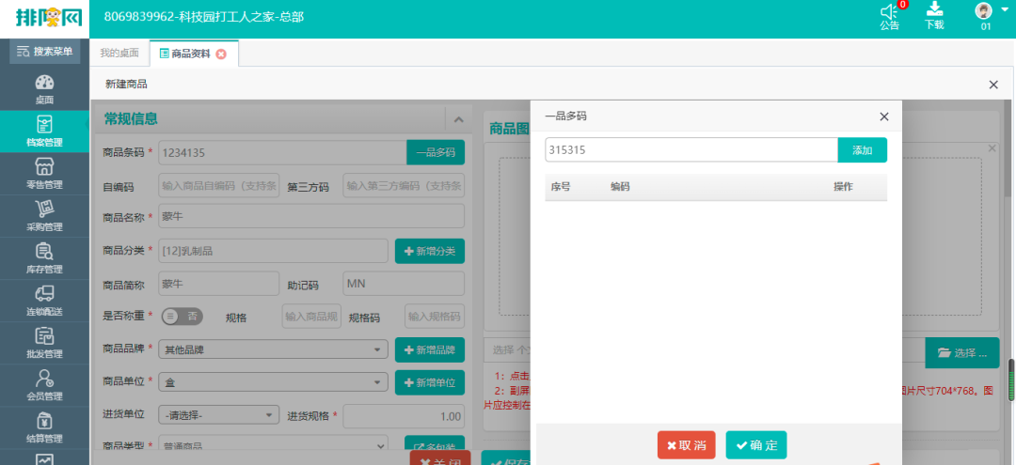The height and width of the screenshot is (465, 1016).
Task: Click the barcode input field containing 315315
Action: pyautogui.click(x=691, y=150)
